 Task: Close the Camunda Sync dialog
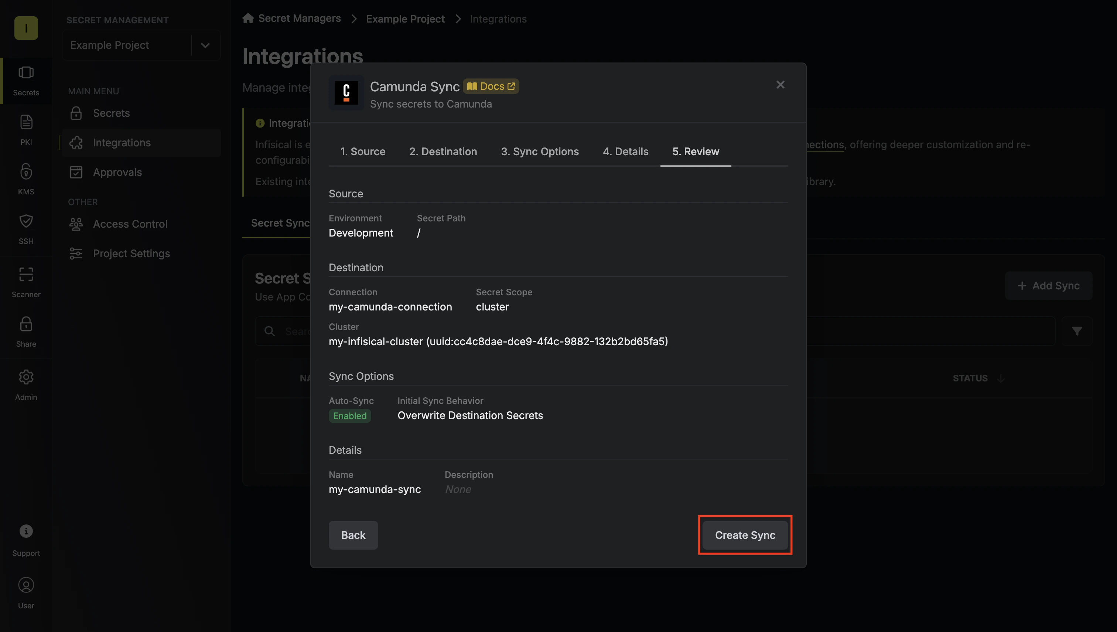click(780, 85)
